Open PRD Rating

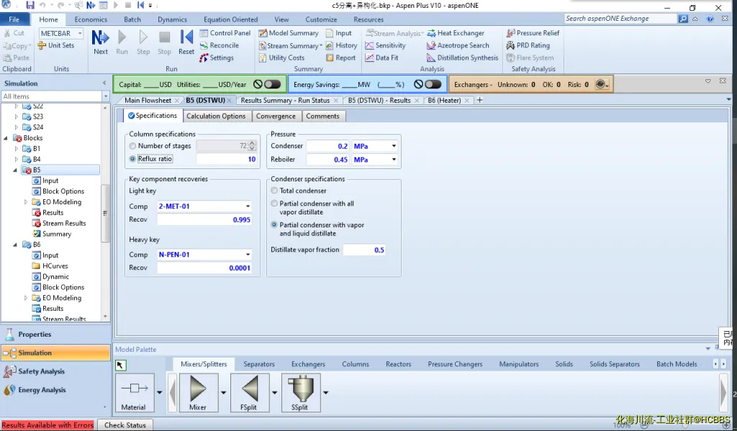click(528, 45)
